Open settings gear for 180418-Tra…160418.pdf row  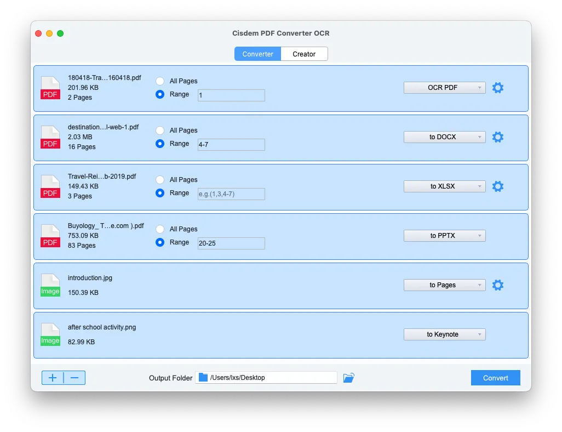tap(497, 88)
